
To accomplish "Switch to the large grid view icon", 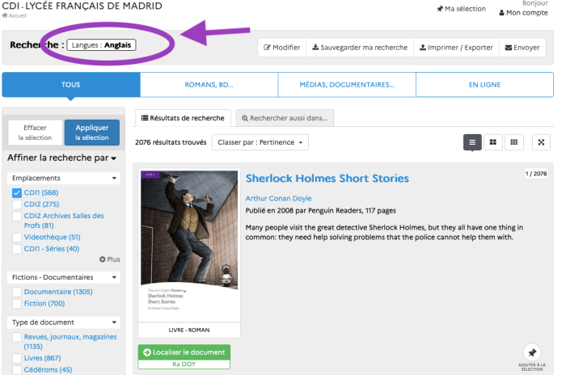I will 492,142.
